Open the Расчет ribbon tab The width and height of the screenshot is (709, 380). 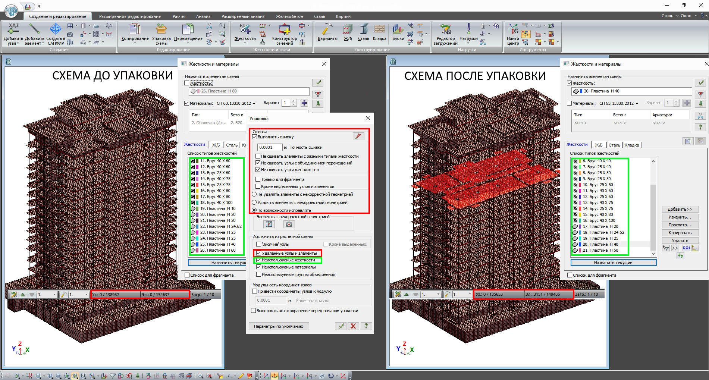(x=179, y=16)
